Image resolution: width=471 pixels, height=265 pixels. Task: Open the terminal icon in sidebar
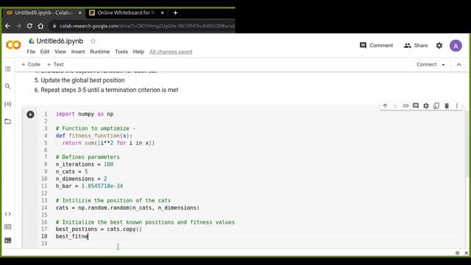(x=8, y=241)
